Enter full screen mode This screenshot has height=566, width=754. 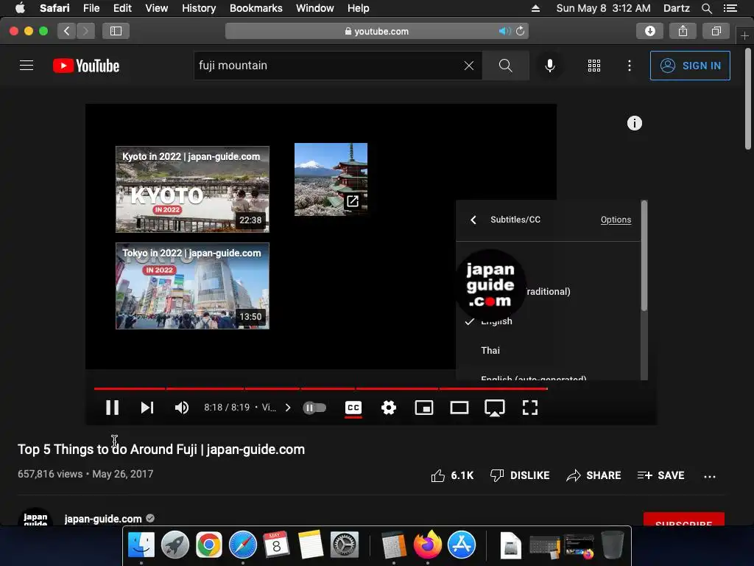[530, 408]
